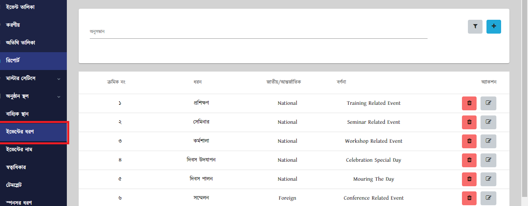Collapse the অনুষ্ঠান স্থল chevron
The image size is (528, 206).
pyautogui.click(x=59, y=96)
